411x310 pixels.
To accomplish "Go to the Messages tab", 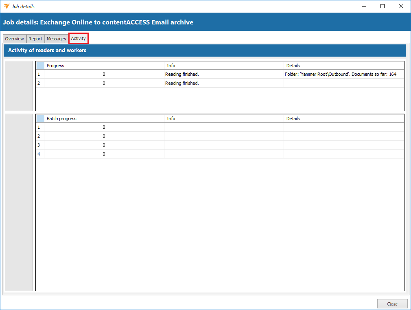I will 56,39.
